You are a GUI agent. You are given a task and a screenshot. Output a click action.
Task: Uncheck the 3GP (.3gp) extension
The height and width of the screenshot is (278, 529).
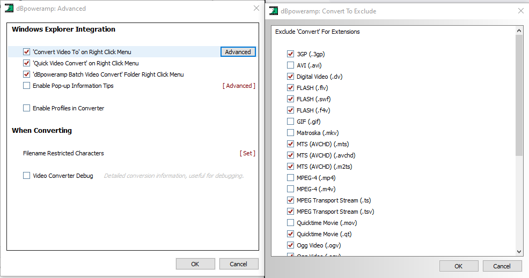(x=290, y=54)
